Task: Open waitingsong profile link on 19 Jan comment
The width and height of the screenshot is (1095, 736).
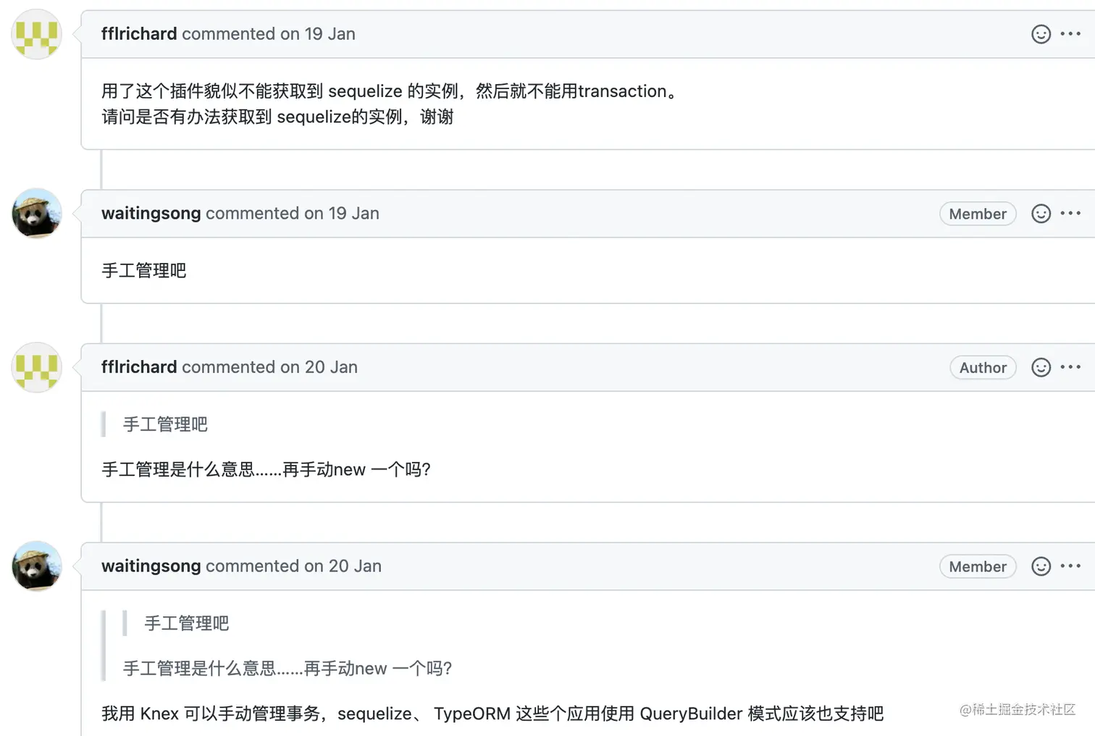Action: [151, 214]
